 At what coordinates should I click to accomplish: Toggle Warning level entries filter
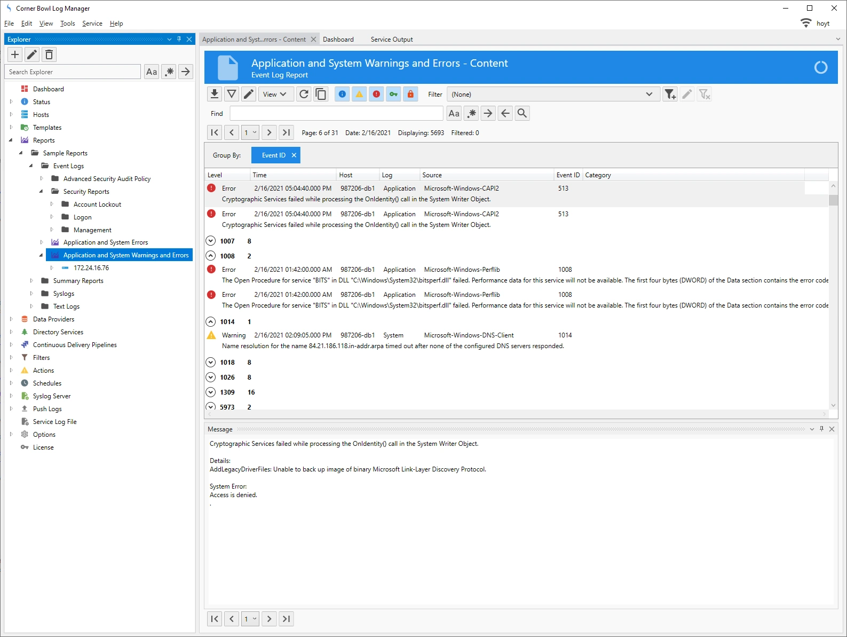(x=359, y=95)
